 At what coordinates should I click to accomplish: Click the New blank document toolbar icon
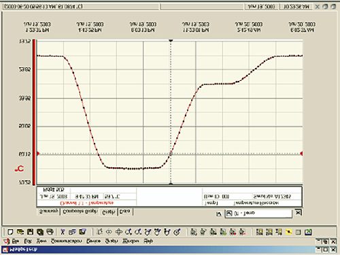[x=10, y=232]
